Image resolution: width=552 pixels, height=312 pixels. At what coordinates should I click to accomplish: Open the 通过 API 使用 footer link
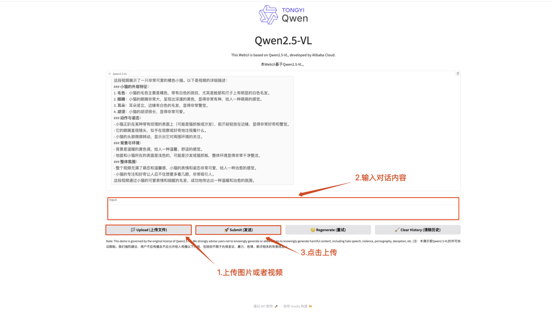(263, 306)
